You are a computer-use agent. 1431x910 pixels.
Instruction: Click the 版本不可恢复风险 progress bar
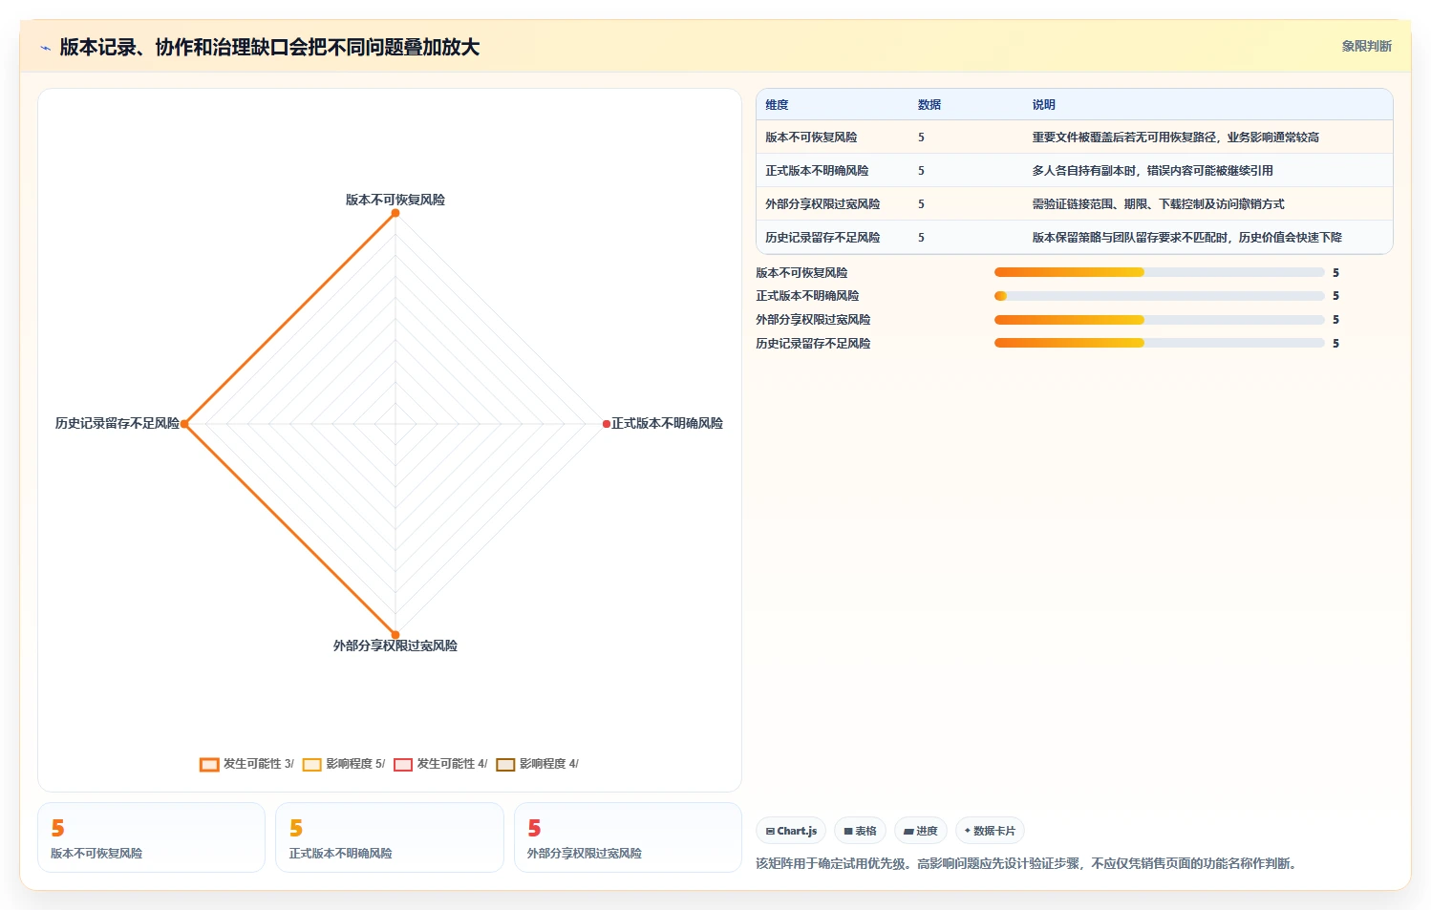click(x=1160, y=272)
